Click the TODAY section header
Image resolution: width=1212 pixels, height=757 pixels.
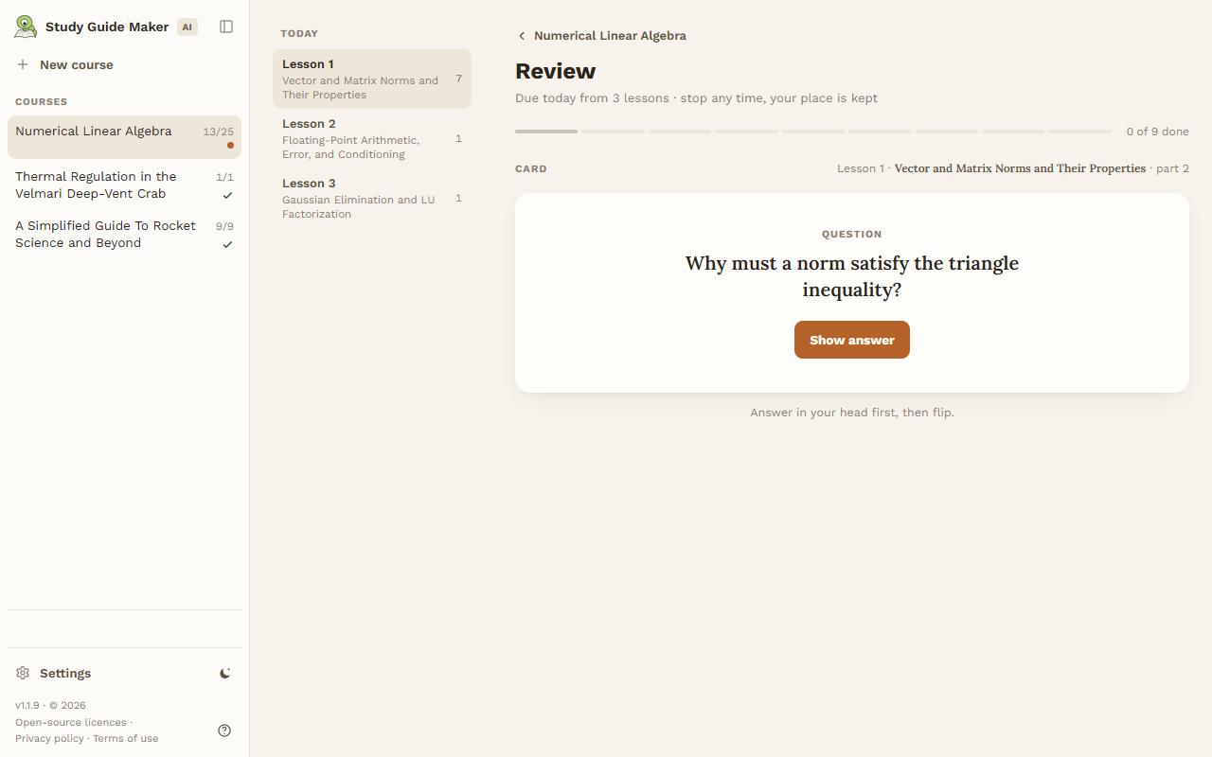tap(299, 34)
